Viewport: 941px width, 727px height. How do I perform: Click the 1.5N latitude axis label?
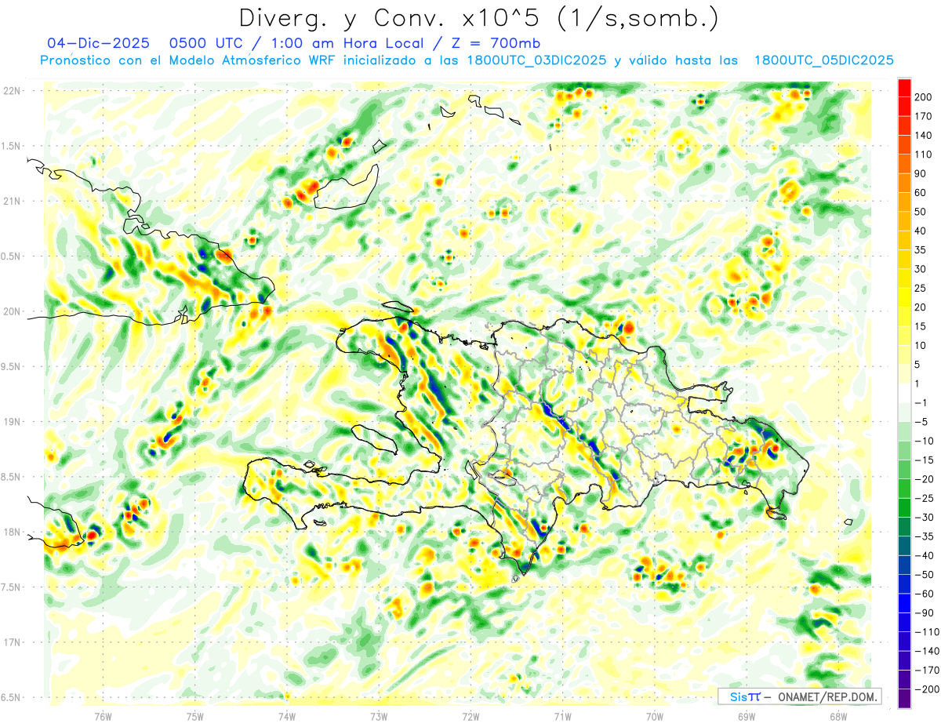(x=11, y=146)
